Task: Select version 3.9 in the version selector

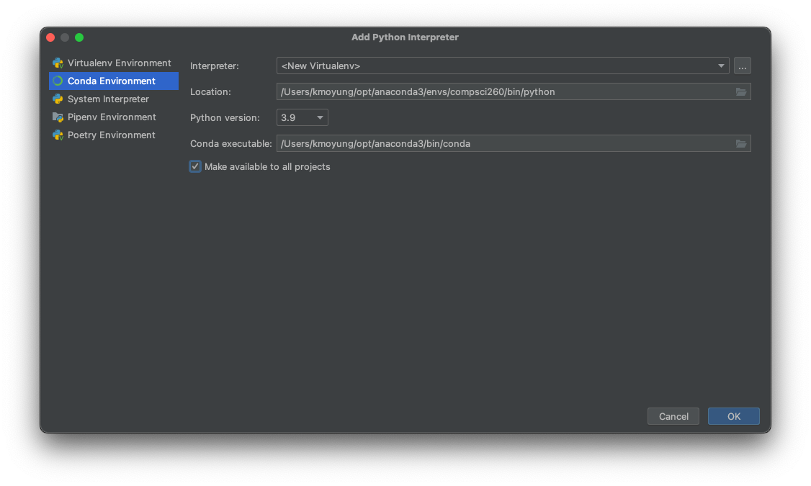Action: [x=302, y=117]
